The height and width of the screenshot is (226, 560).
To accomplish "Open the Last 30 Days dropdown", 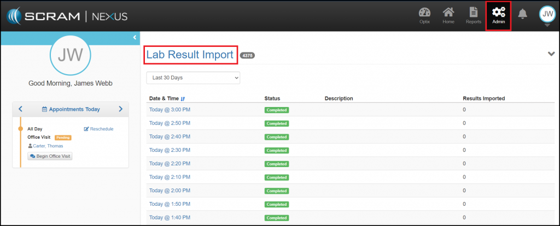I will (193, 78).
